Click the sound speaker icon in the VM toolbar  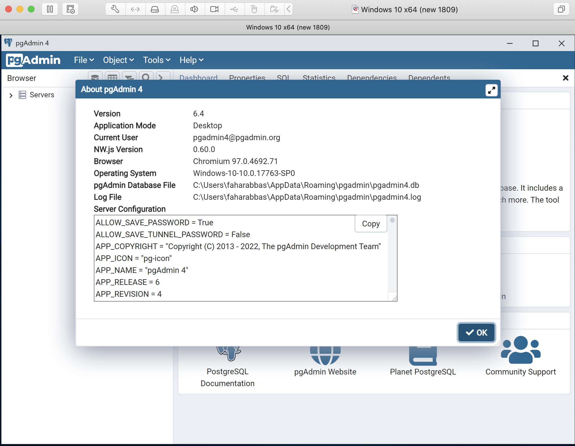point(195,9)
